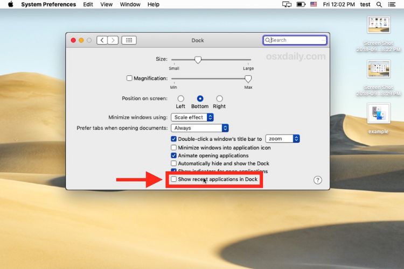The height and width of the screenshot is (269, 404).
Task: Open the Edit menu
Action: 88,4
